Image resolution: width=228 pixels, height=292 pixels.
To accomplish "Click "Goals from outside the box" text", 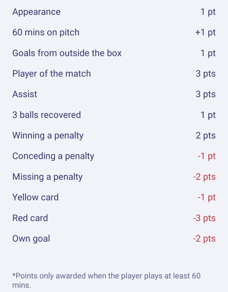I will point(67,53).
